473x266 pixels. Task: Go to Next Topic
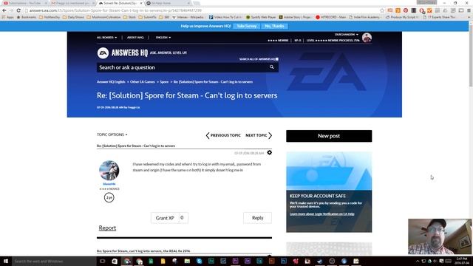click(259, 135)
